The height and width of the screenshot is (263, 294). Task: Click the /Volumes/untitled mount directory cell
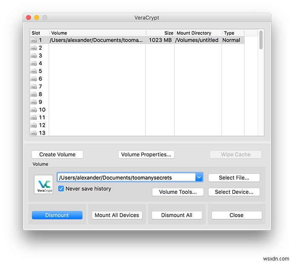(197, 40)
